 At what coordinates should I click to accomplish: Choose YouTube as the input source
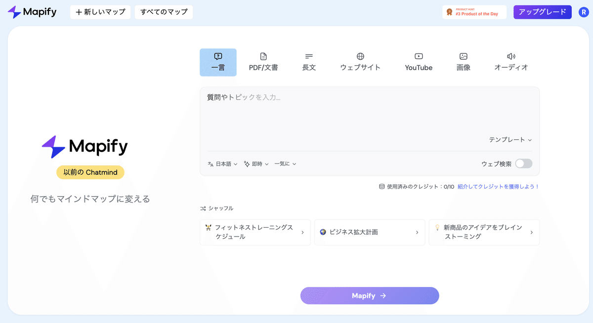tap(418, 61)
